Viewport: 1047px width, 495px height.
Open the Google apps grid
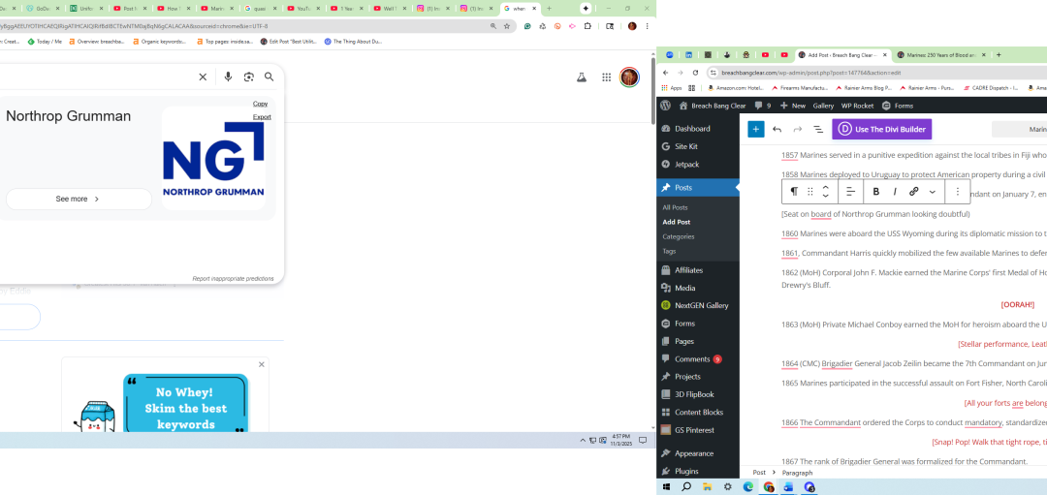click(x=606, y=77)
